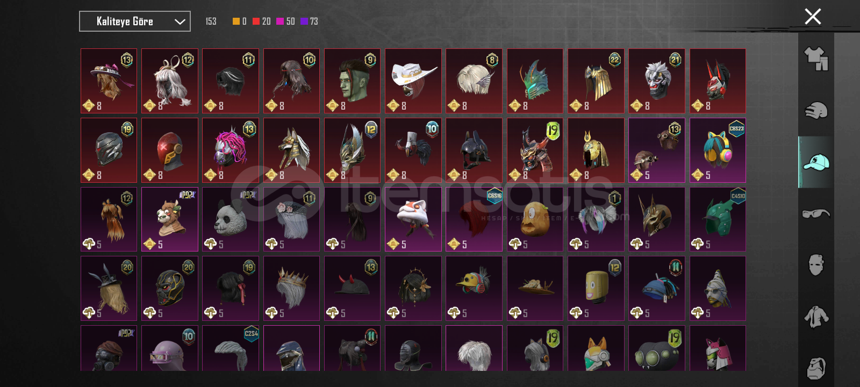Filter by the pink quality swatch (50)

pyautogui.click(x=285, y=21)
